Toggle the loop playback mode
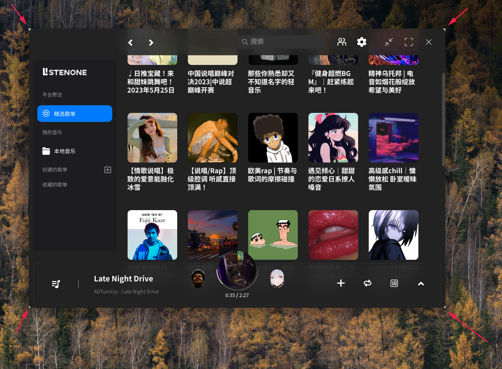The image size is (502, 369). (x=367, y=283)
